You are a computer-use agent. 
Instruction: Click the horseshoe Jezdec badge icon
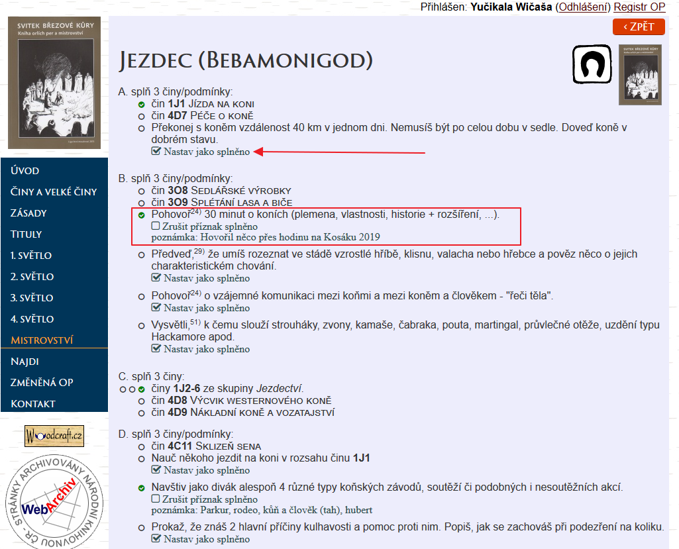(x=592, y=64)
